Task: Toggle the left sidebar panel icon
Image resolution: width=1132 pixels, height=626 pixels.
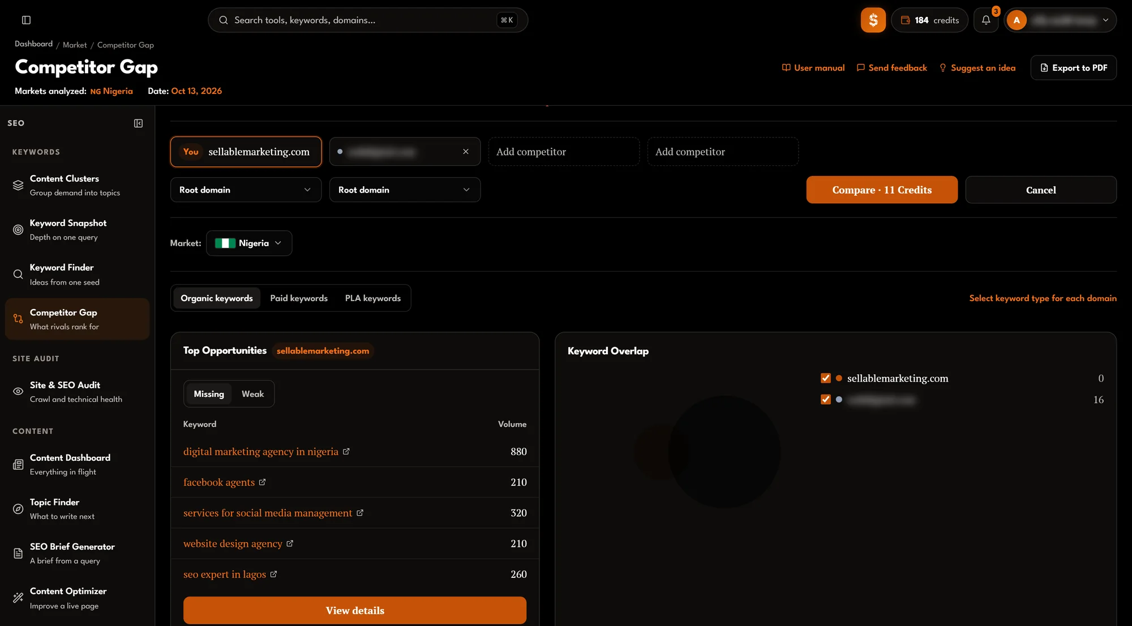Action: click(x=26, y=20)
